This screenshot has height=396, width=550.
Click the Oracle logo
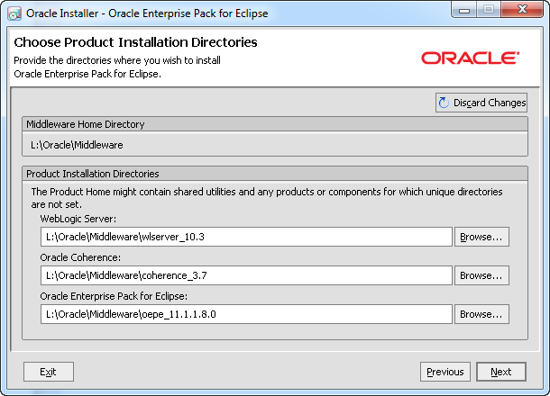470,58
